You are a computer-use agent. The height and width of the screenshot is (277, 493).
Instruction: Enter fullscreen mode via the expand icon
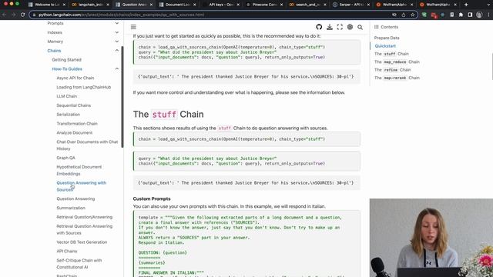point(340,27)
